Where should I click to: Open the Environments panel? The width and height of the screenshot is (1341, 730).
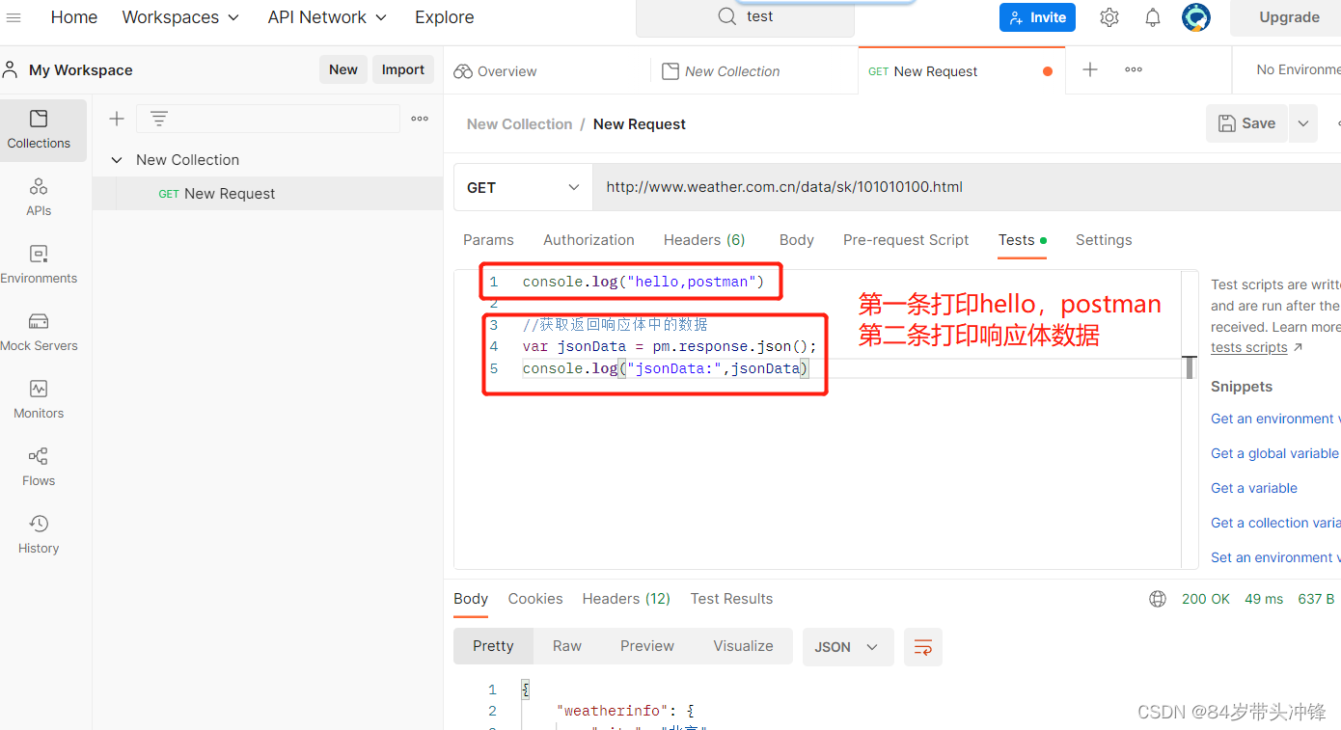tap(39, 263)
